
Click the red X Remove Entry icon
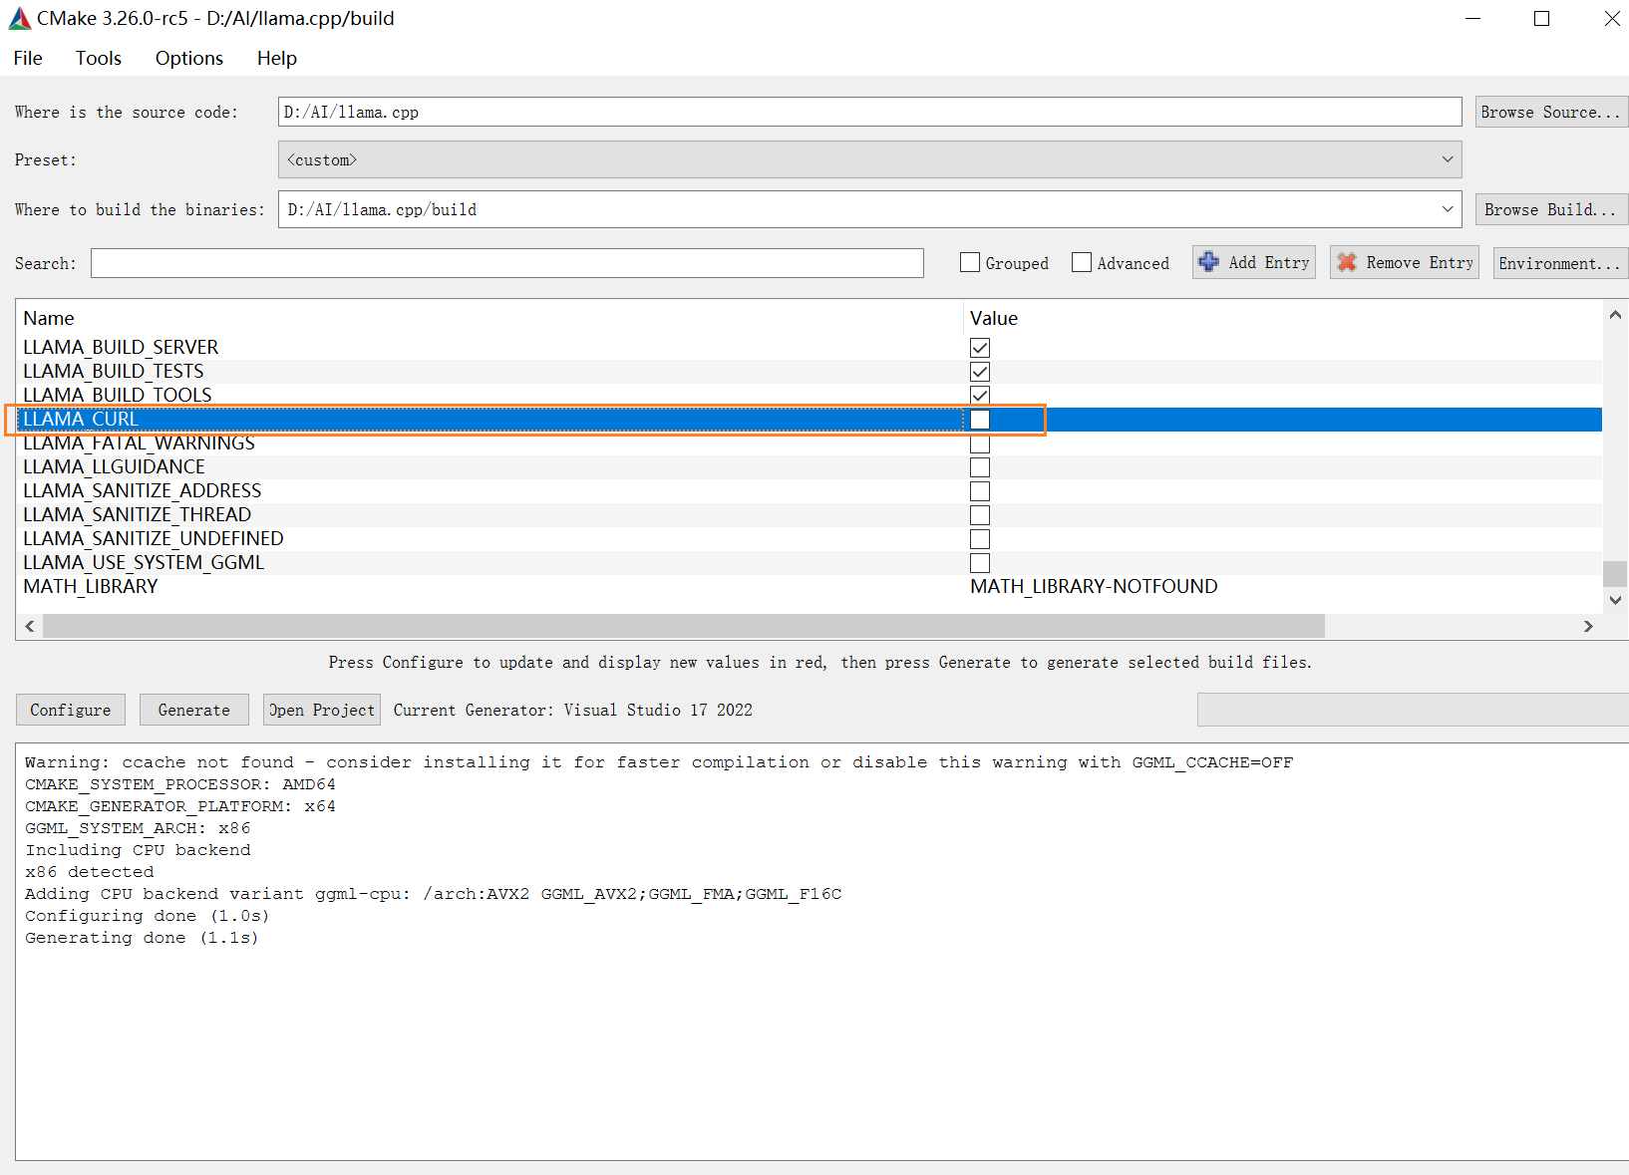click(x=1347, y=262)
